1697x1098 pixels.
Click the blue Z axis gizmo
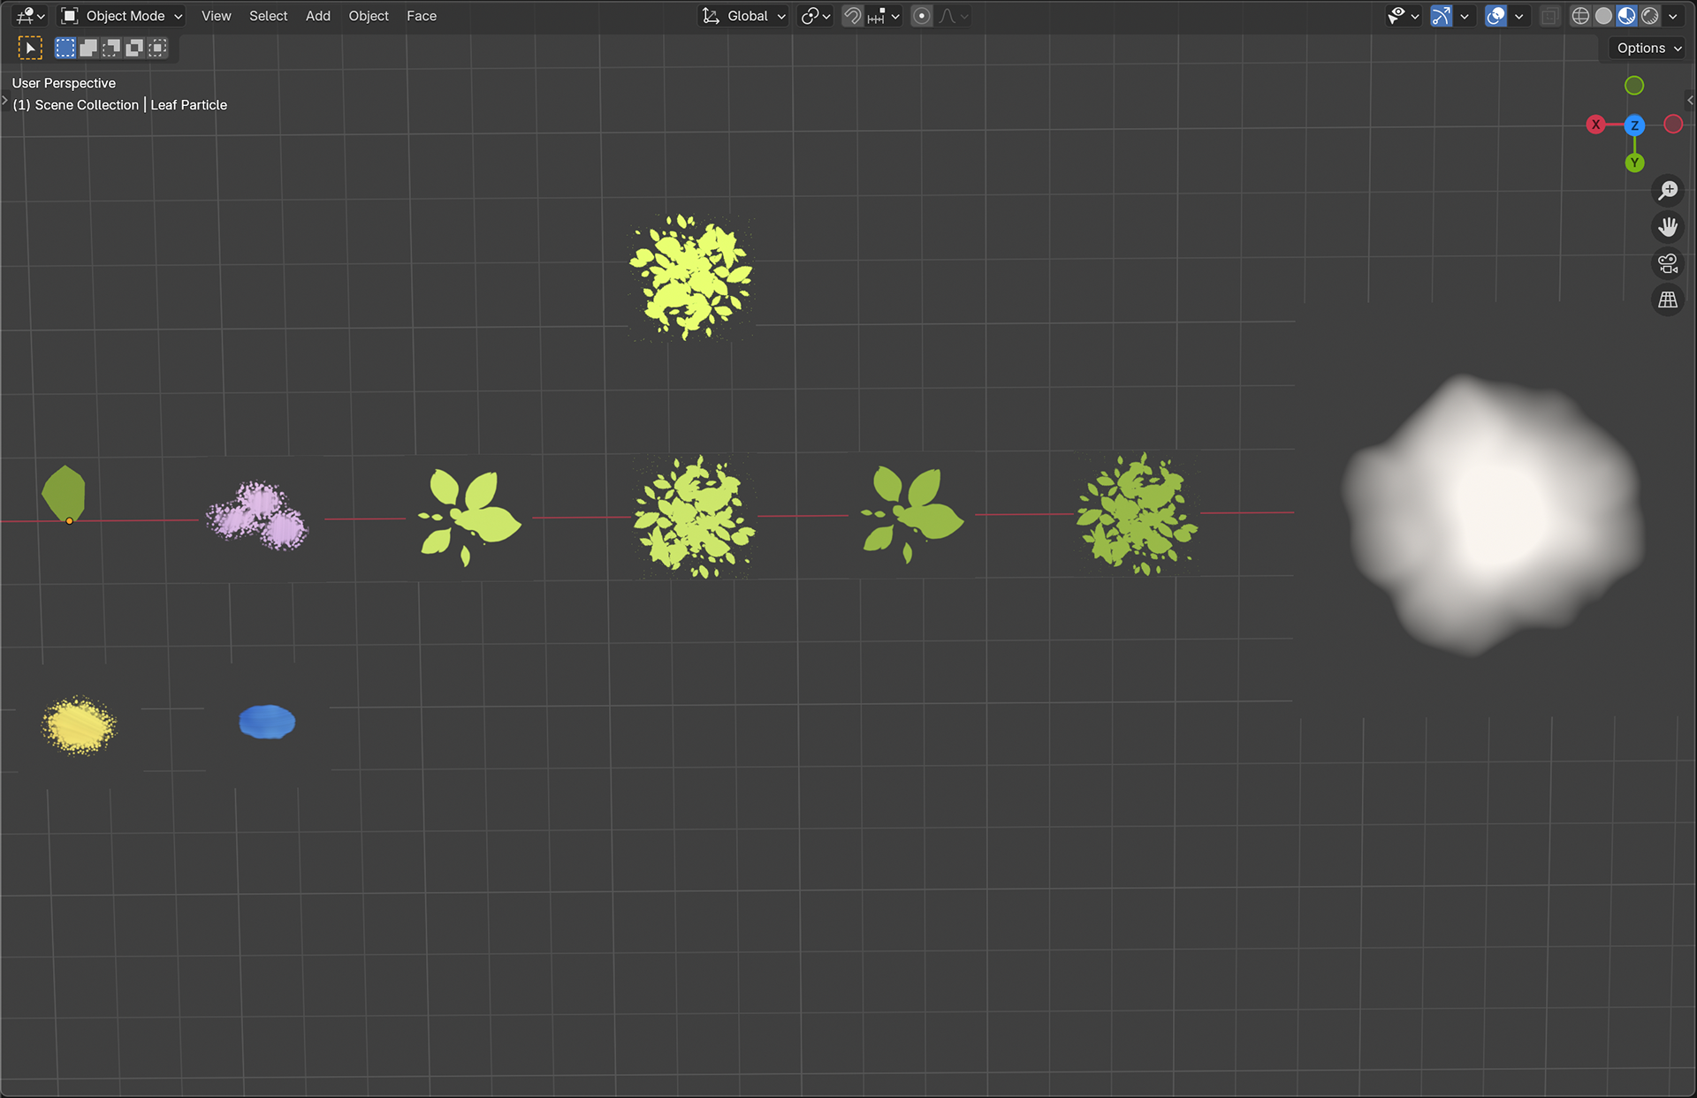tap(1634, 125)
